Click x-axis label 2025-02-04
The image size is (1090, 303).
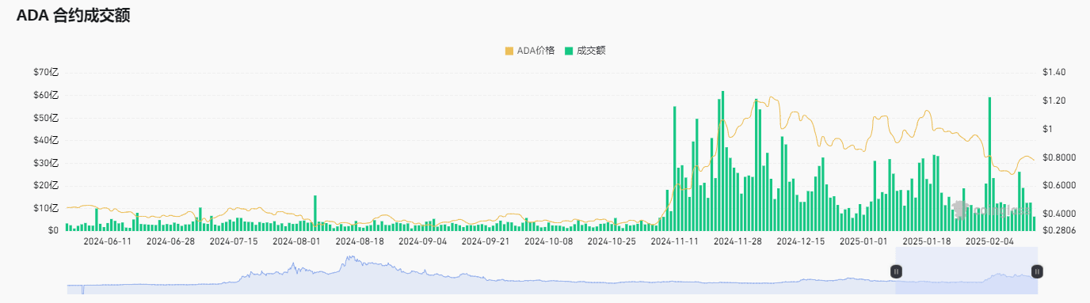pos(989,241)
